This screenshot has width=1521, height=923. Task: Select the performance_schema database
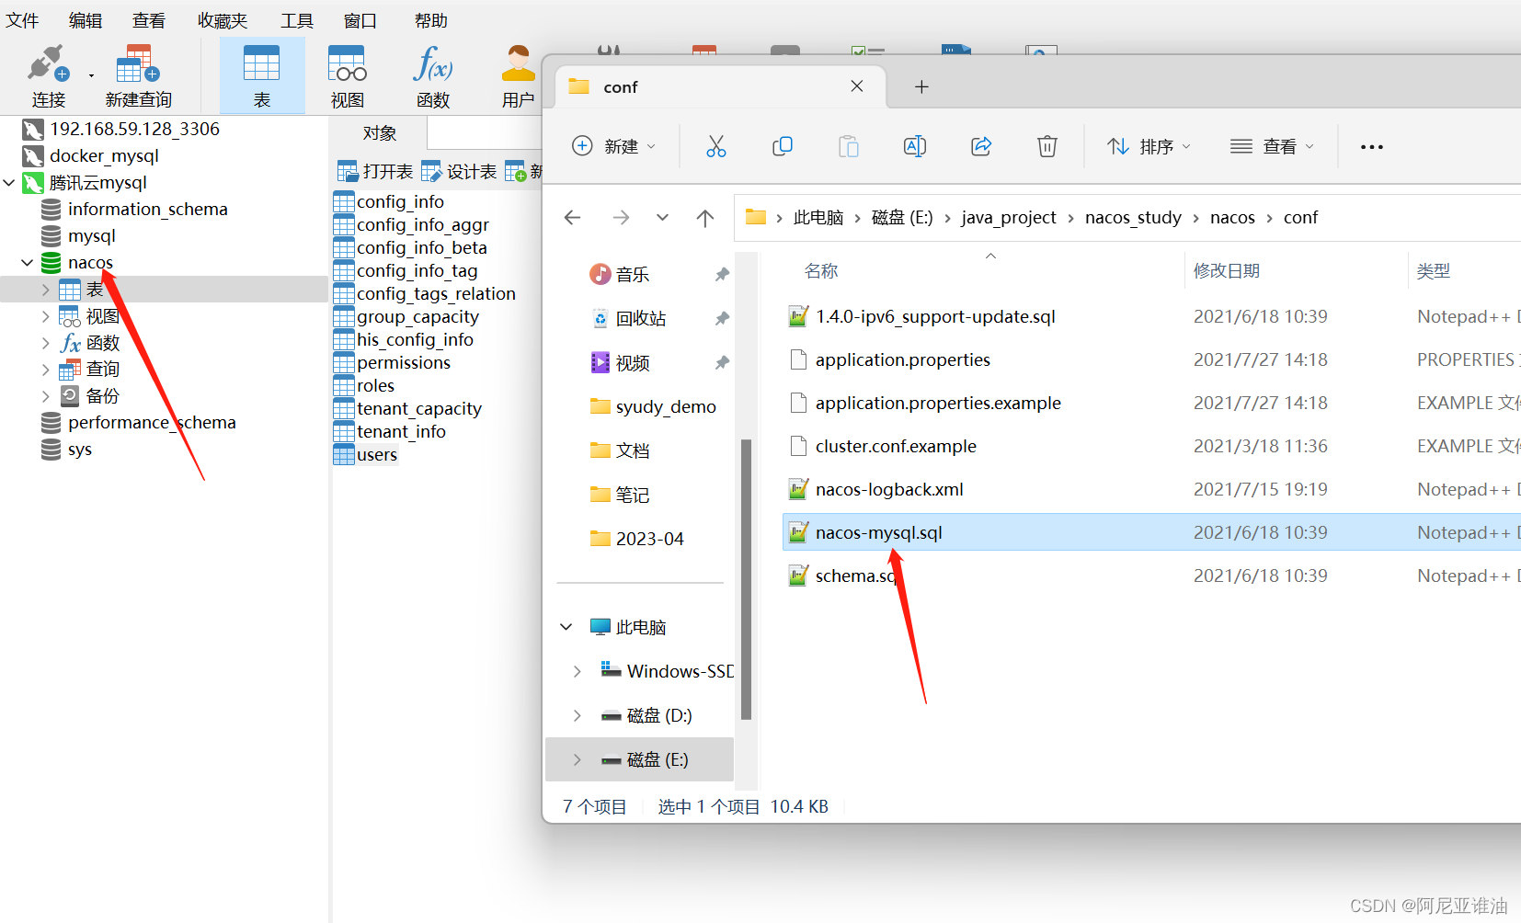coord(152,422)
